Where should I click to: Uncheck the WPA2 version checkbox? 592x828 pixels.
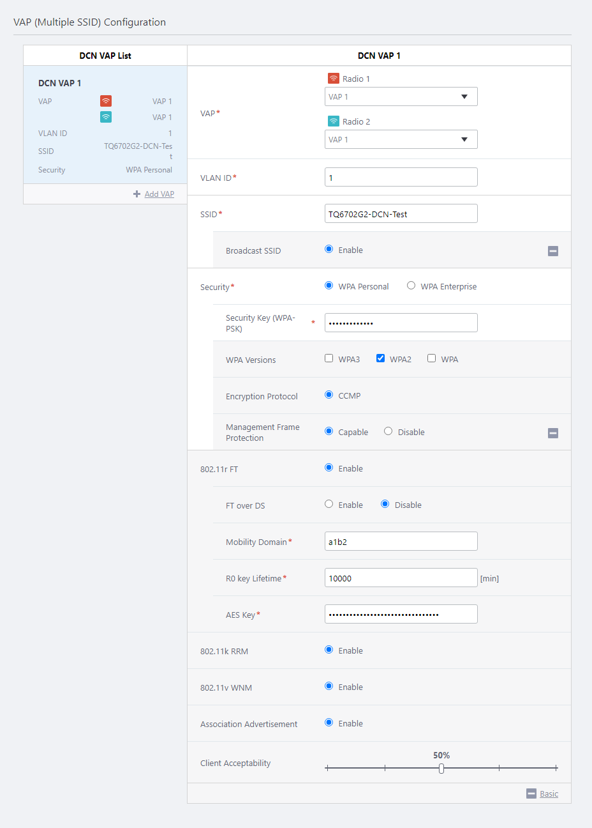point(381,358)
